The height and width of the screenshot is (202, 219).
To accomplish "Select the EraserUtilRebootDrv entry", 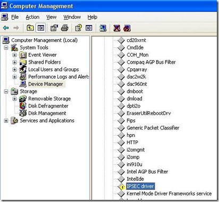I will tap(149, 113).
